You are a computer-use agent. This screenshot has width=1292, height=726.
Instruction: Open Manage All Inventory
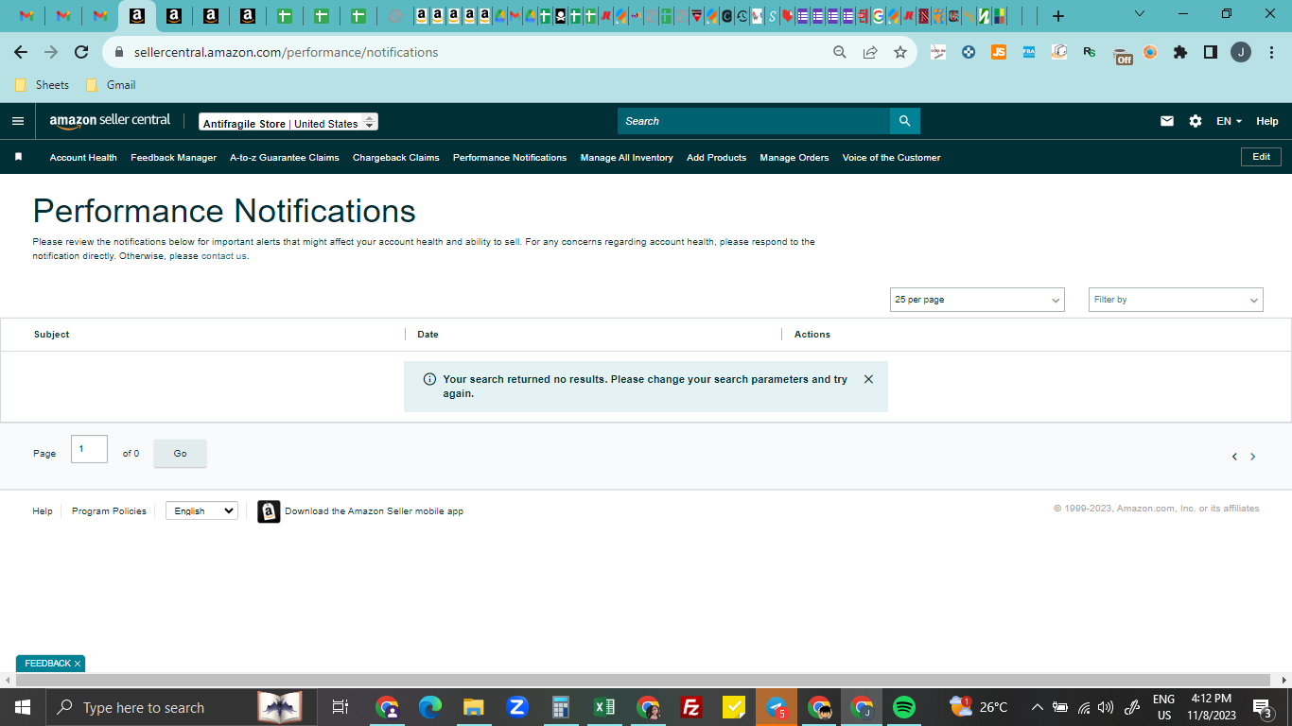point(626,158)
